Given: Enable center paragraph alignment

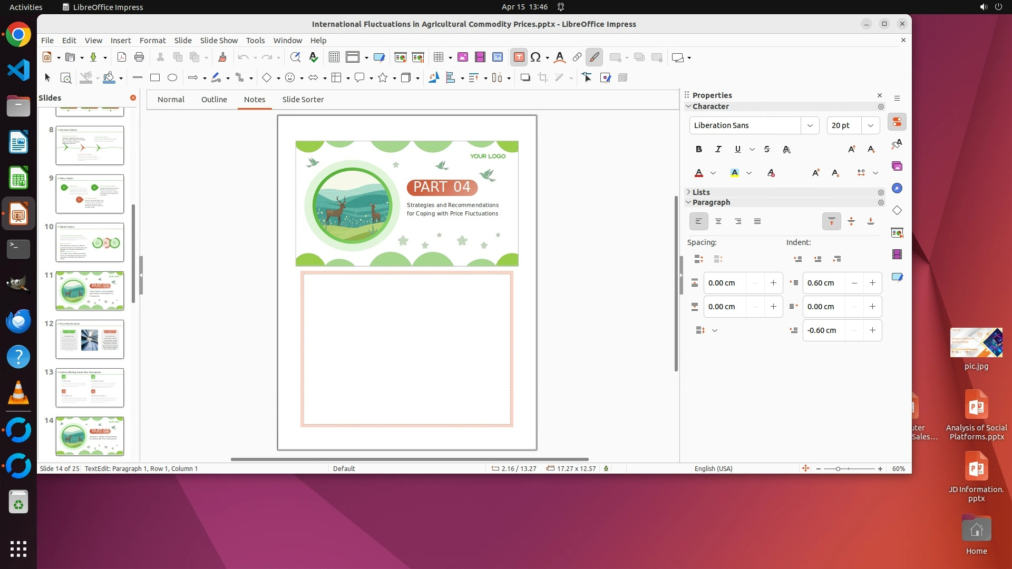Looking at the screenshot, I should click(718, 222).
